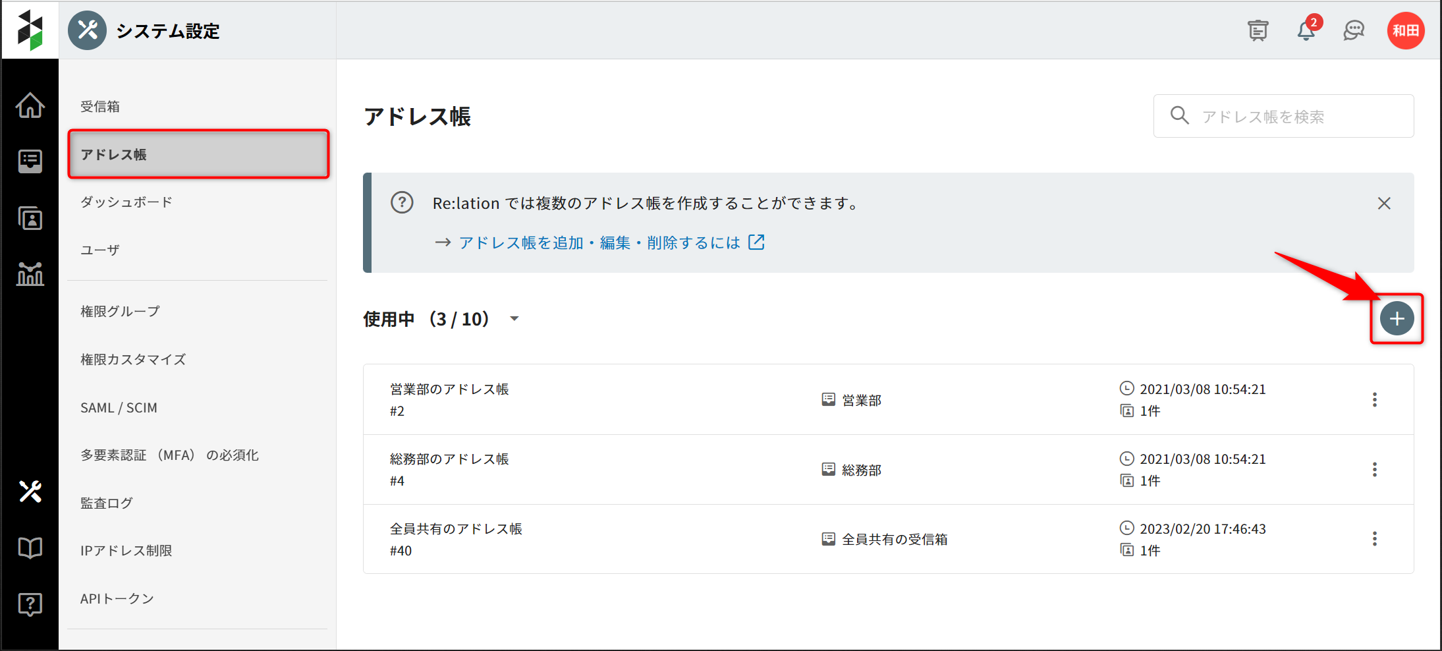Open the address book icon in sidebar
This screenshot has width=1442, height=651.
point(30,218)
